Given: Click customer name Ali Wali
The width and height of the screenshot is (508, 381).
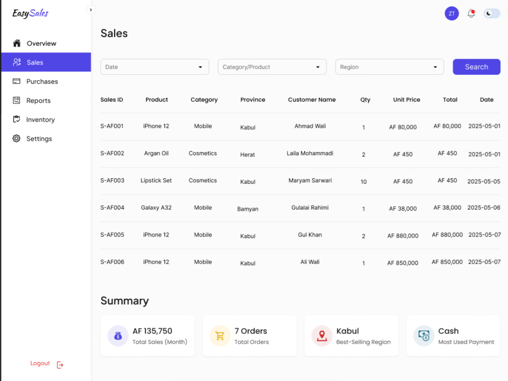Looking at the screenshot, I should pyautogui.click(x=310, y=262).
